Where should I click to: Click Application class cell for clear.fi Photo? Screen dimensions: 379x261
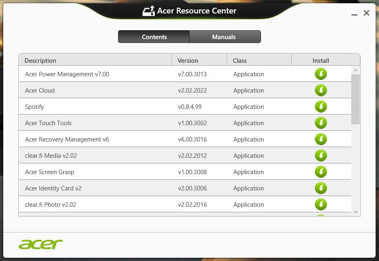coord(248,205)
